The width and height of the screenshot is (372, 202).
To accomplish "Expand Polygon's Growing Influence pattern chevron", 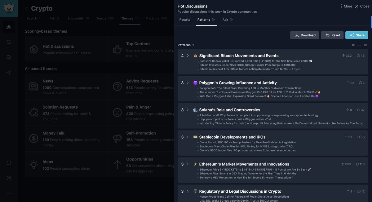I will coord(188,83).
